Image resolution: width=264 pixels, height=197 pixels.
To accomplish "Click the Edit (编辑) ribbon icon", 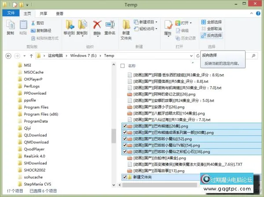I will (x=178, y=31).
